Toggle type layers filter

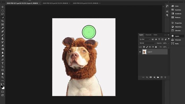(x=159, y=39)
